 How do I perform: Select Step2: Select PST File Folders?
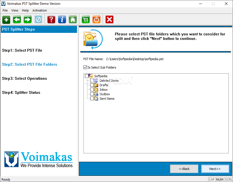click(30, 64)
